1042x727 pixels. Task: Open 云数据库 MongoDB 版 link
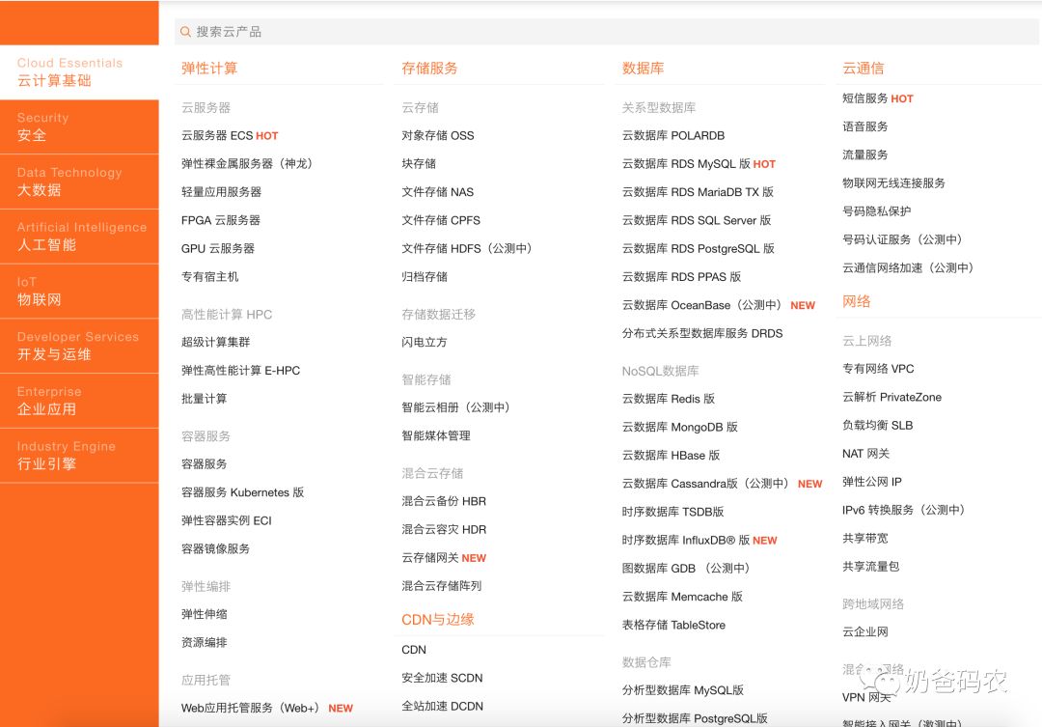(x=680, y=427)
